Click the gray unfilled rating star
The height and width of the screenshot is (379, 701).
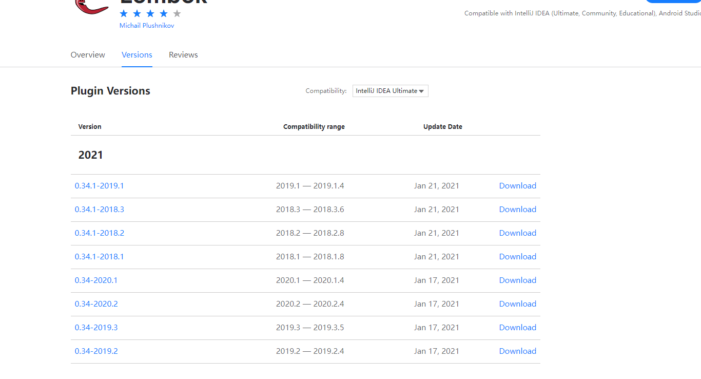coord(177,13)
